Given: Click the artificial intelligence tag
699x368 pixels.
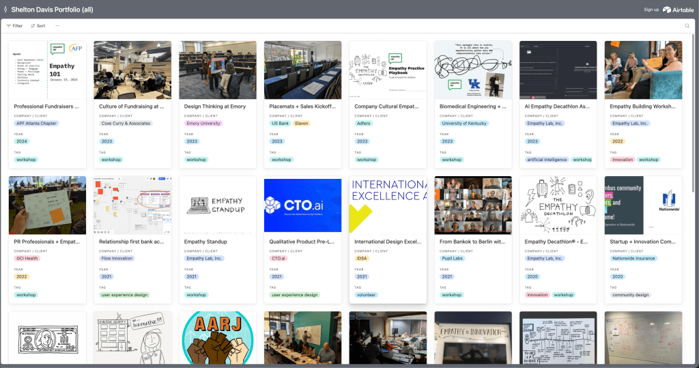Looking at the screenshot, I should [x=547, y=160].
